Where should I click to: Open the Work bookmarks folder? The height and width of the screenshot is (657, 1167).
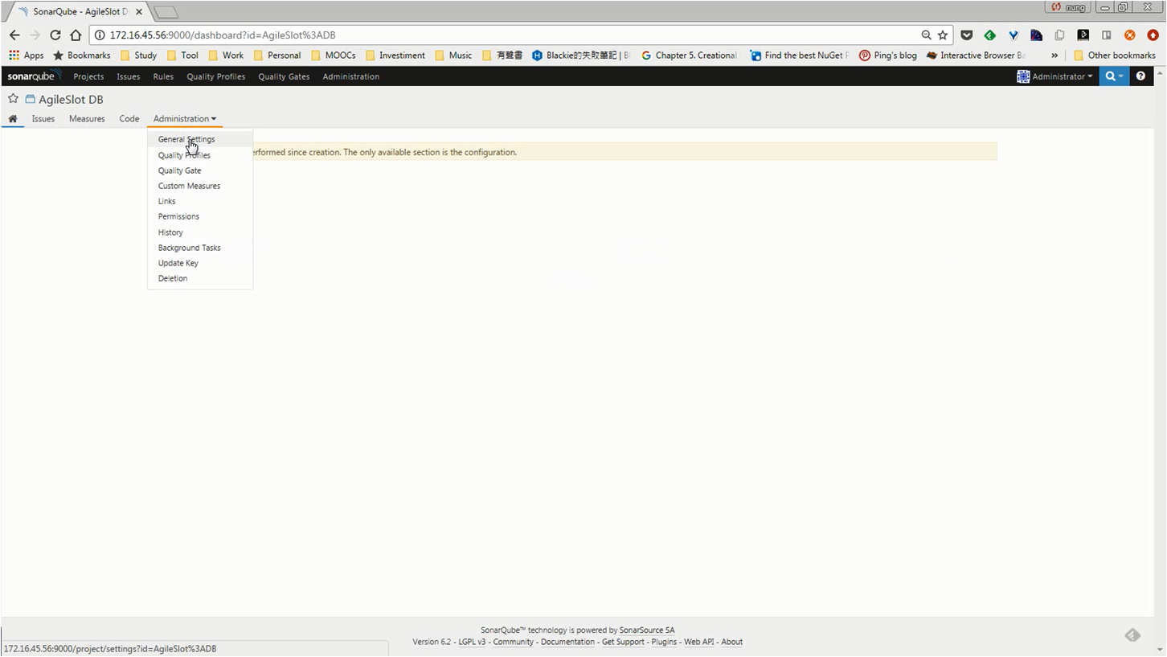tap(226, 55)
